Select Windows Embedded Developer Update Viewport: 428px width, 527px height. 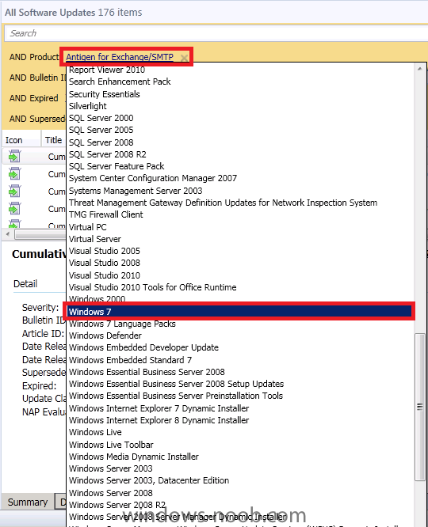tap(143, 347)
